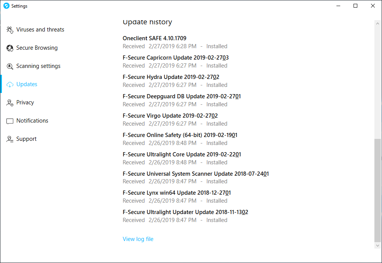The height and width of the screenshot is (263, 382).
Task: Click the vertical scrollbar thumb
Action: click(377, 190)
